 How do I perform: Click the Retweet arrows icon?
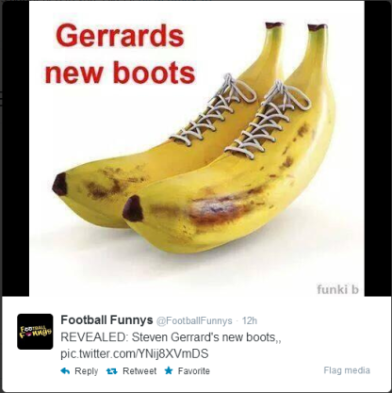(x=111, y=371)
